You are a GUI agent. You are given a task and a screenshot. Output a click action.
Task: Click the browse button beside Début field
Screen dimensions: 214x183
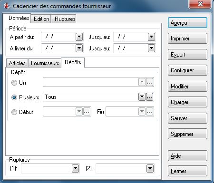87,112
